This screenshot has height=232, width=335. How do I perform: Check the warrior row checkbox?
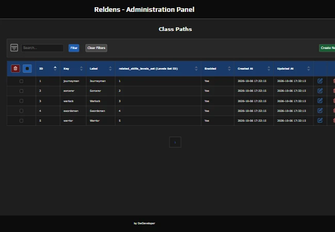(21, 121)
